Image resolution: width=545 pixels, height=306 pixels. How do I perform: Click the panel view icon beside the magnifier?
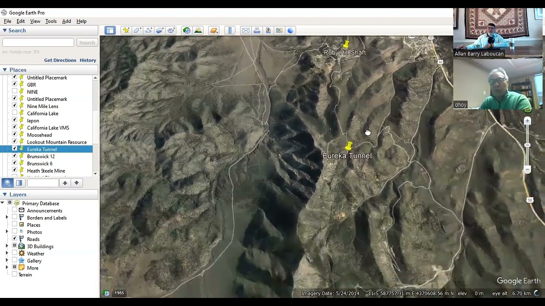[x=19, y=183]
